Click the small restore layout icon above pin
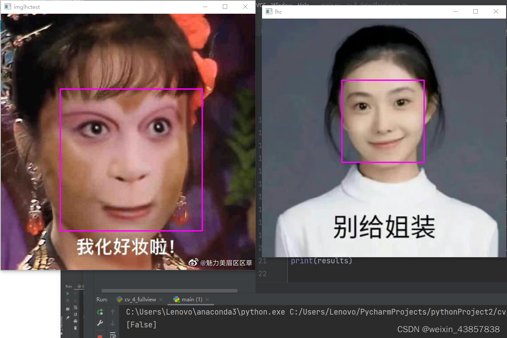 [x=68, y=309]
